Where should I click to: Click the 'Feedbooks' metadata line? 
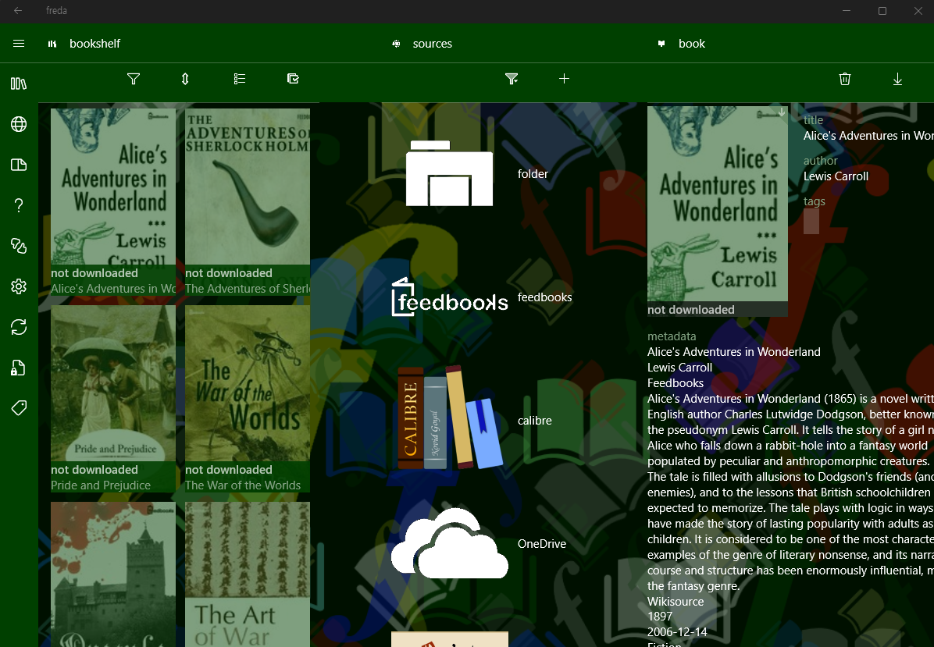point(676,383)
